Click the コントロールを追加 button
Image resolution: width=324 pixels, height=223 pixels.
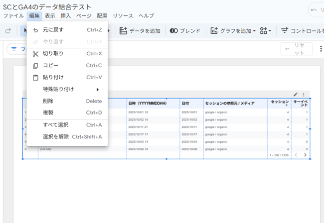[302, 31]
